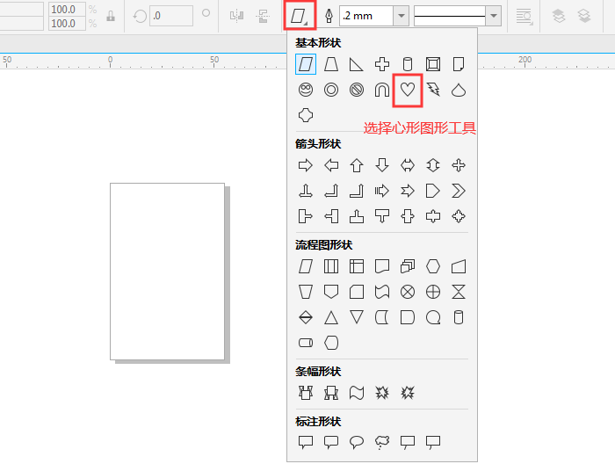The width and height of the screenshot is (615, 464).
Task: Click the blank page on canvas
Action: [x=167, y=272]
